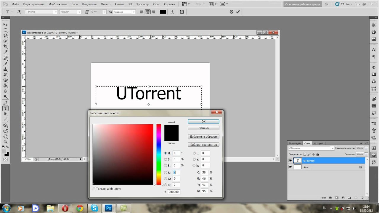Select the Pen tool
The height and width of the screenshot is (213, 379).
coord(6,103)
